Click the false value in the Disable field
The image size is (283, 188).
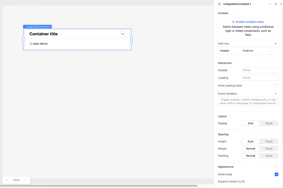259,70
